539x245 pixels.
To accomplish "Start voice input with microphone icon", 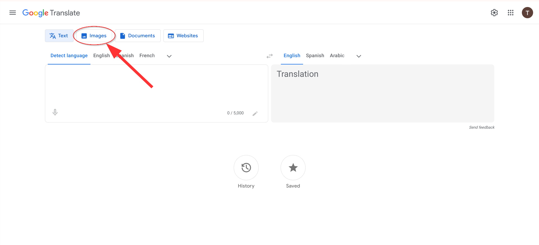I will click(x=55, y=112).
